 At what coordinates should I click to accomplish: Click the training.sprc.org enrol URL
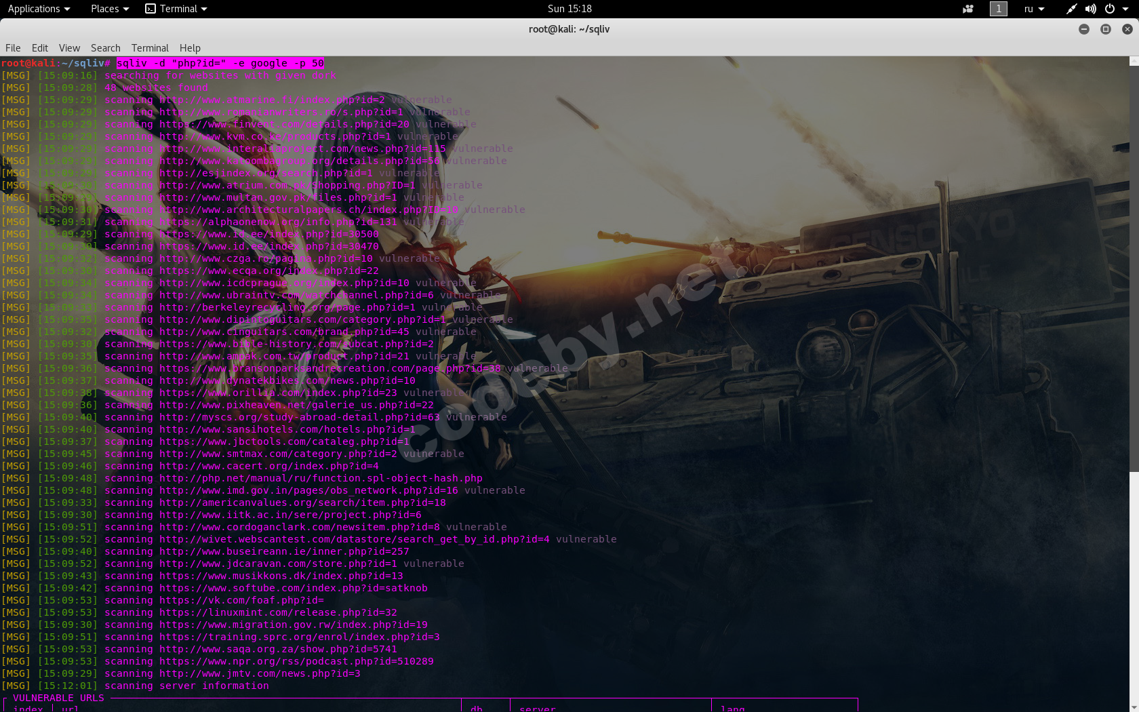(300, 637)
